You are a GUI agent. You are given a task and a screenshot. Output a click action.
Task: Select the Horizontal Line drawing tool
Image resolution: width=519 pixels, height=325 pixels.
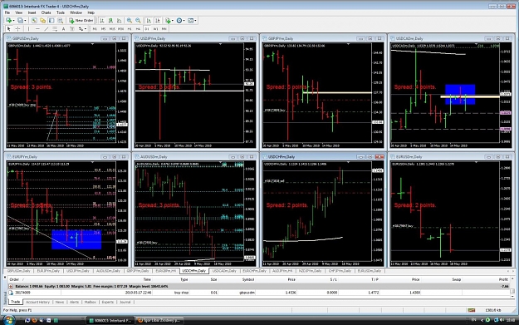tap(37, 29)
